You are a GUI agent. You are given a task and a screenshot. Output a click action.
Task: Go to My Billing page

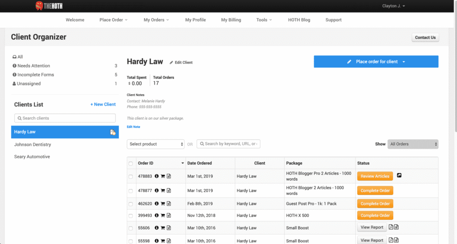click(x=231, y=20)
